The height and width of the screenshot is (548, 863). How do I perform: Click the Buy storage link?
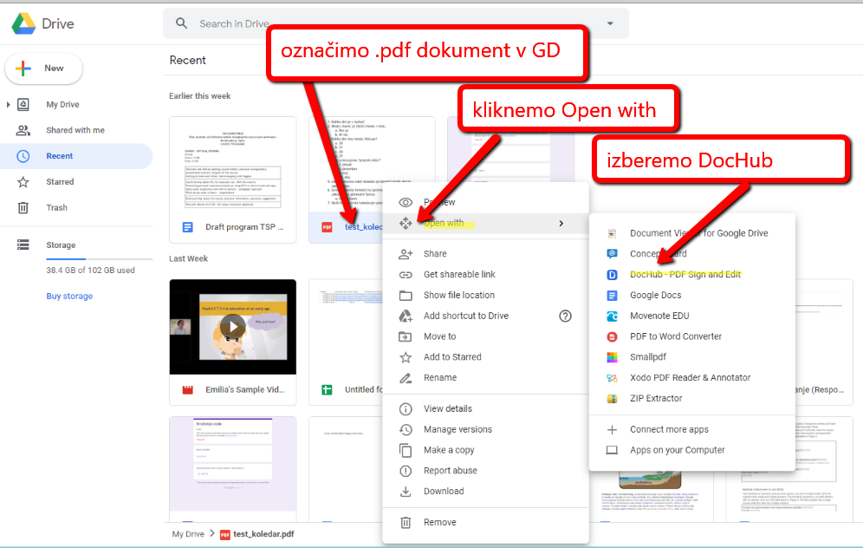tap(69, 296)
